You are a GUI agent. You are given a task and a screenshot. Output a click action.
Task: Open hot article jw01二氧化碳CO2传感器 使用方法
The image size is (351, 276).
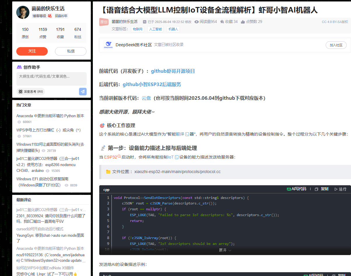pyautogui.click(x=48, y=165)
